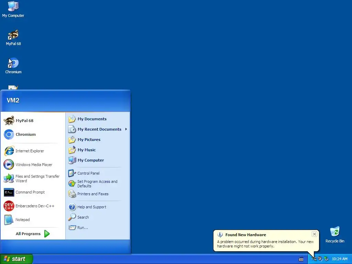Open My Computer desktop icon
The height and width of the screenshot is (264, 352).
[13, 9]
